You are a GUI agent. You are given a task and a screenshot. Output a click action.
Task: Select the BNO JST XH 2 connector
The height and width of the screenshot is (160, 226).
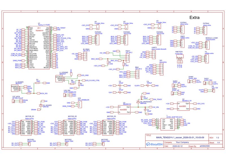click(137, 74)
